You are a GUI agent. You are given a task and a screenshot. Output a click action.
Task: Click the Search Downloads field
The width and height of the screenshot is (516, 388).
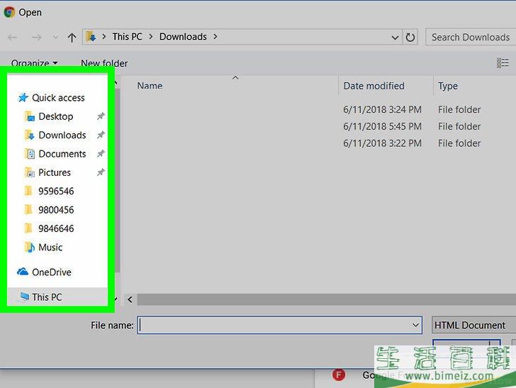tap(470, 37)
